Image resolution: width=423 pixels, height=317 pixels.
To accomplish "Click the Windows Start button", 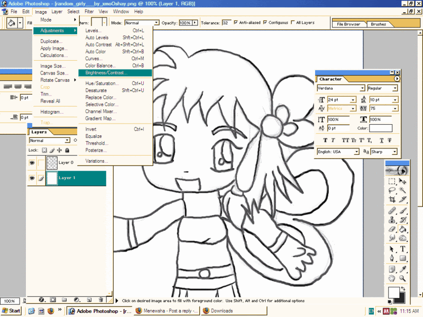I will (x=11, y=311).
